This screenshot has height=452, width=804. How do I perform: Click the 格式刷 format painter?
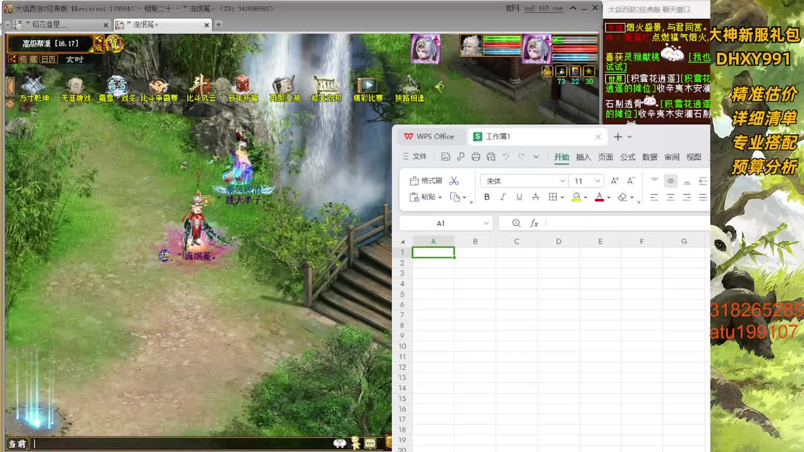click(x=426, y=181)
